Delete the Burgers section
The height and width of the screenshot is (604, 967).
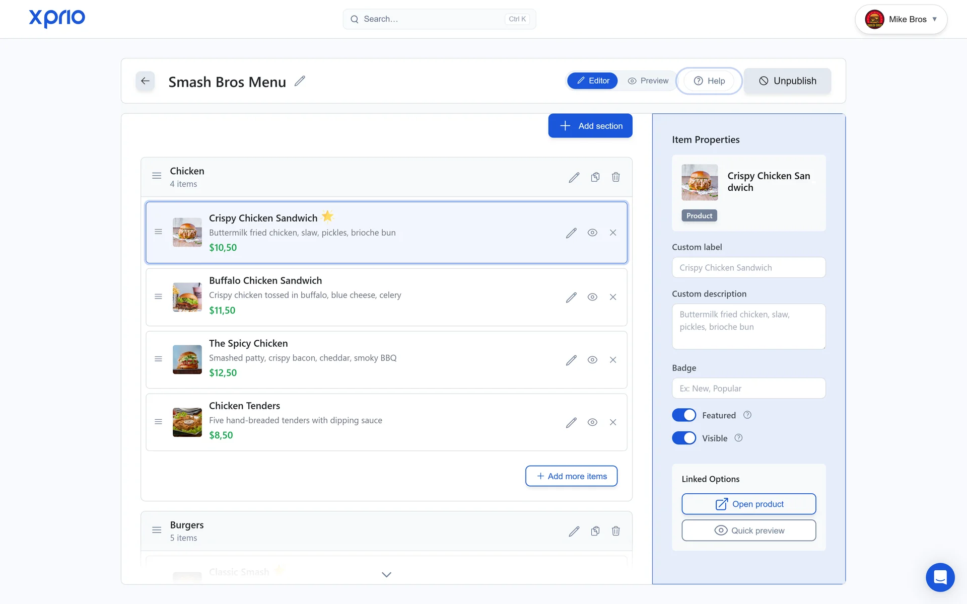pyautogui.click(x=616, y=531)
